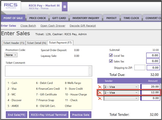Select the Ticket Header (F5) tab

pyautogui.click(x=14, y=43)
